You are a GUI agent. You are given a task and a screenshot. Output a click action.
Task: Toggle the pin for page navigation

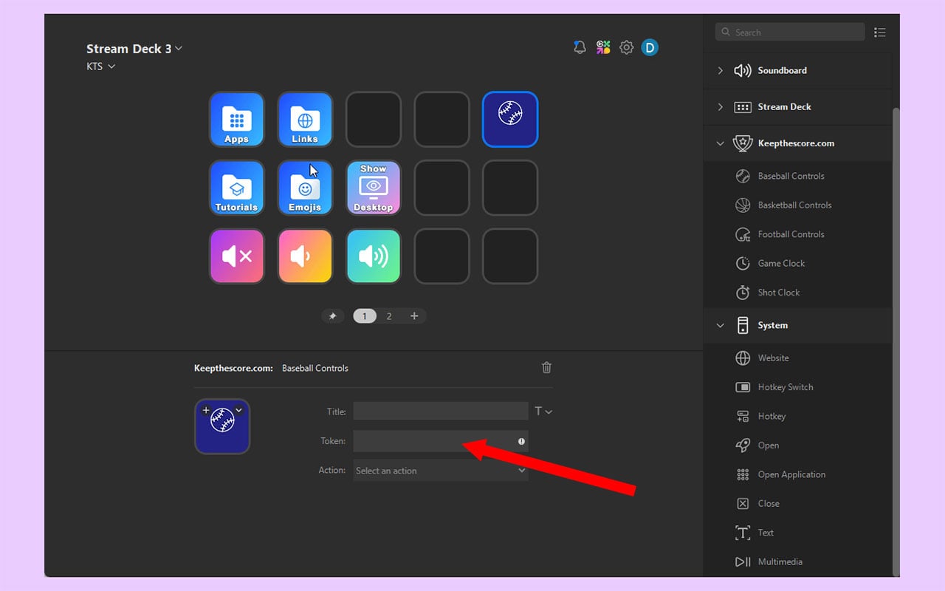click(x=333, y=315)
